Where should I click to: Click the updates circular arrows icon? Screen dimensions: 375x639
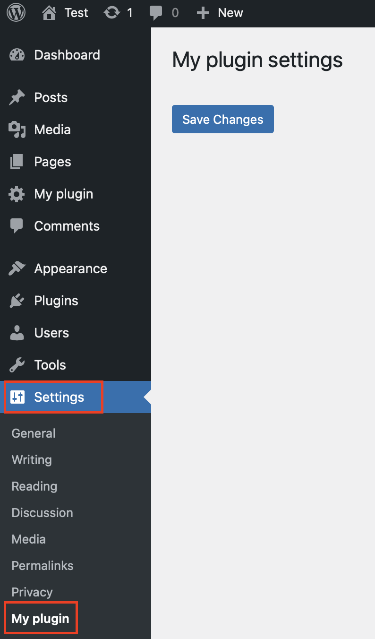[x=112, y=13]
